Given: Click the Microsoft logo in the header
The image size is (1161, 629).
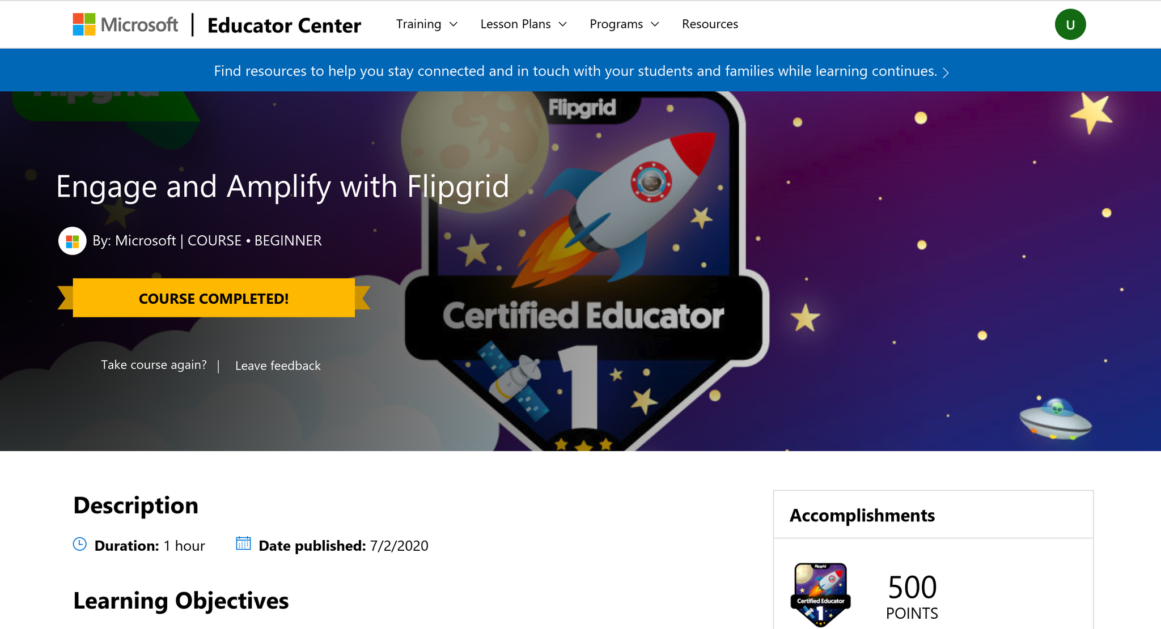Looking at the screenshot, I should [x=125, y=24].
